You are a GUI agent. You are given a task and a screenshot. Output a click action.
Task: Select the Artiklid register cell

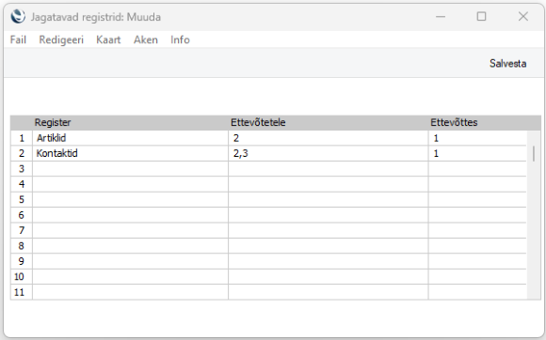(130, 138)
